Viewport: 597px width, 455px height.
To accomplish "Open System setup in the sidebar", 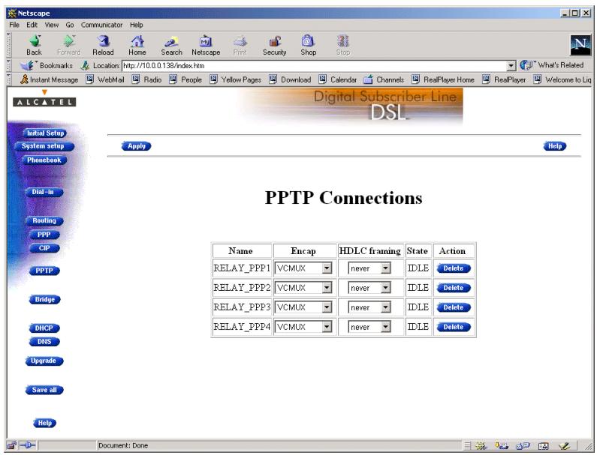I will [44, 146].
